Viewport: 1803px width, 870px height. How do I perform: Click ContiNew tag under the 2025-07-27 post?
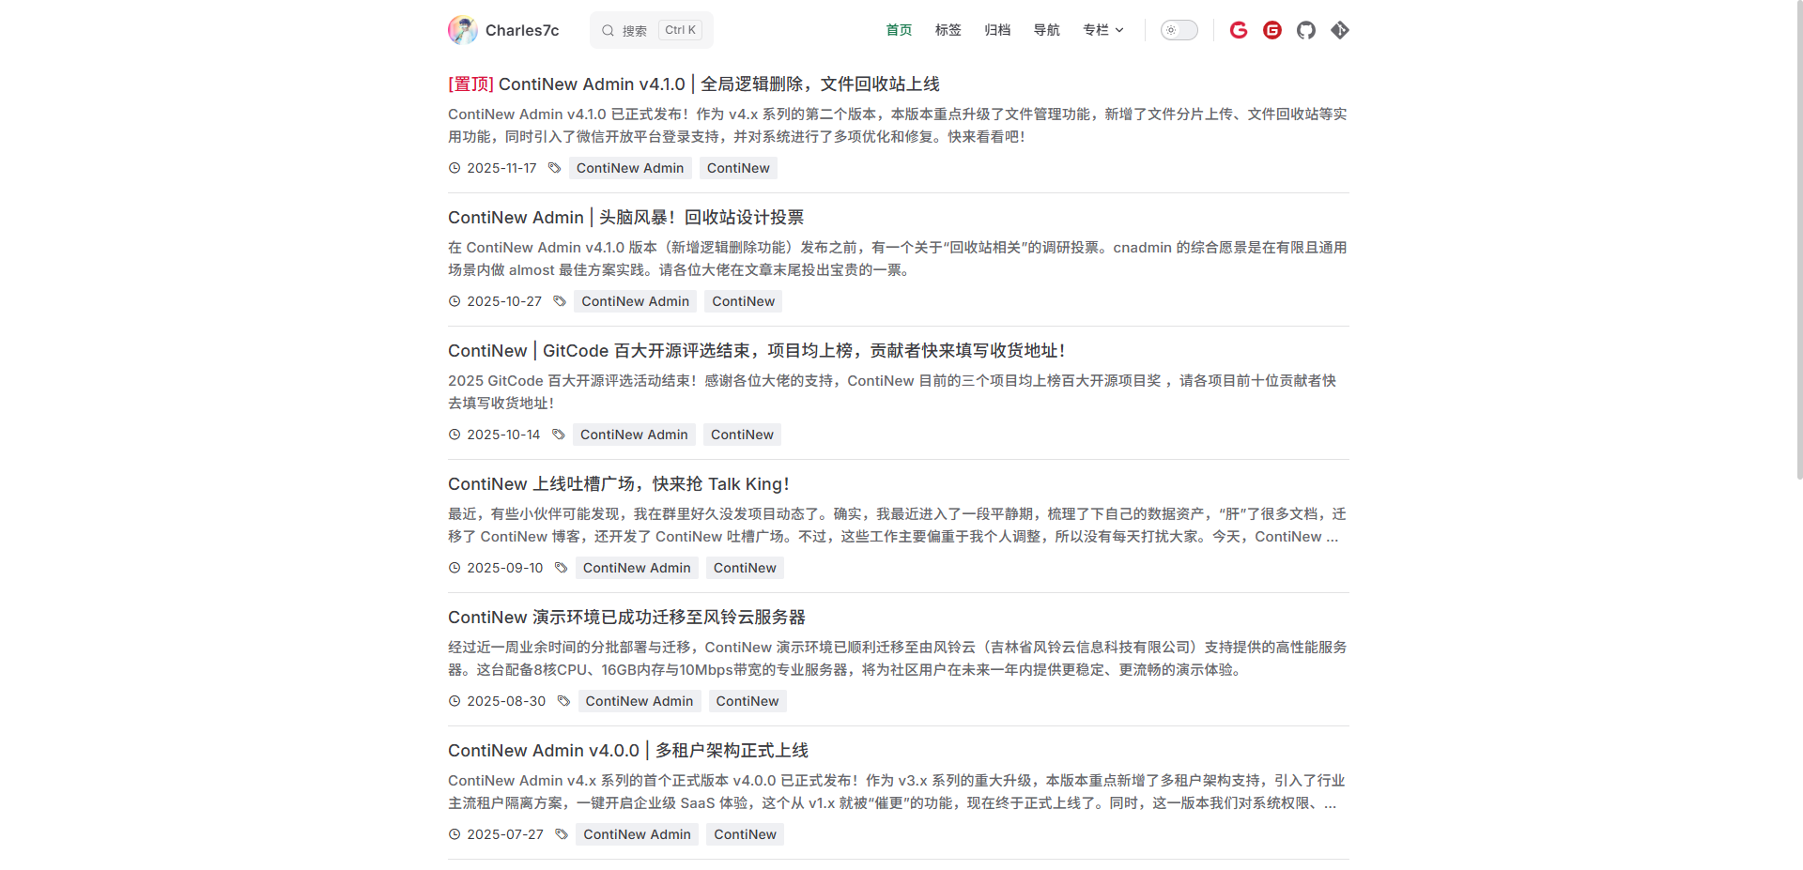(746, 834)
